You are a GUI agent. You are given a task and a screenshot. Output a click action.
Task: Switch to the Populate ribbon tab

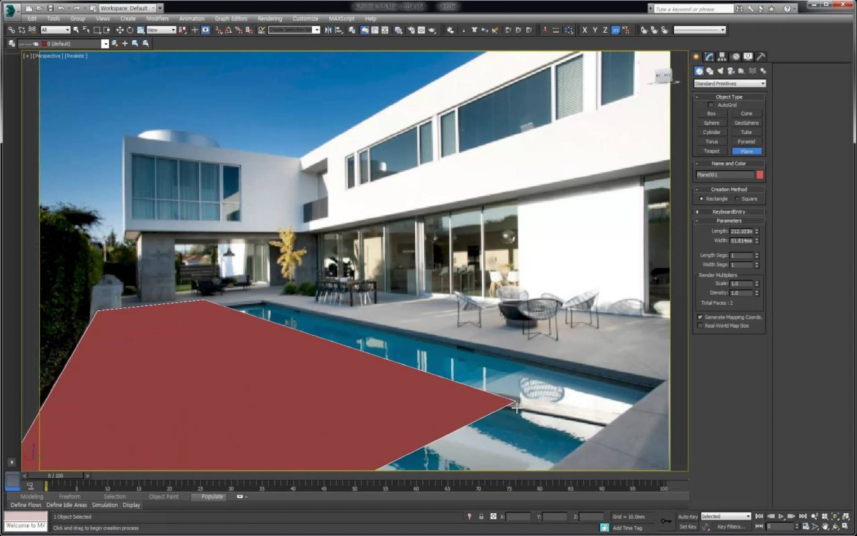click(212, 496)
